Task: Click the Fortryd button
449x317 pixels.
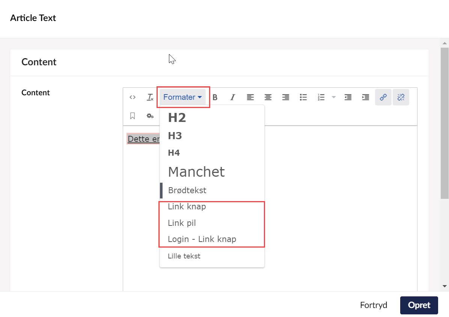Action: point(374,305)
